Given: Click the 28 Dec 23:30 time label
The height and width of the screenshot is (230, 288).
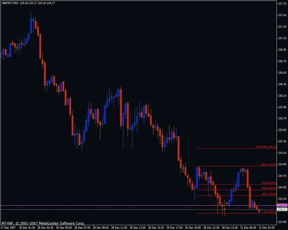Looking at the screenshot, I should click(x=229, y=228).
